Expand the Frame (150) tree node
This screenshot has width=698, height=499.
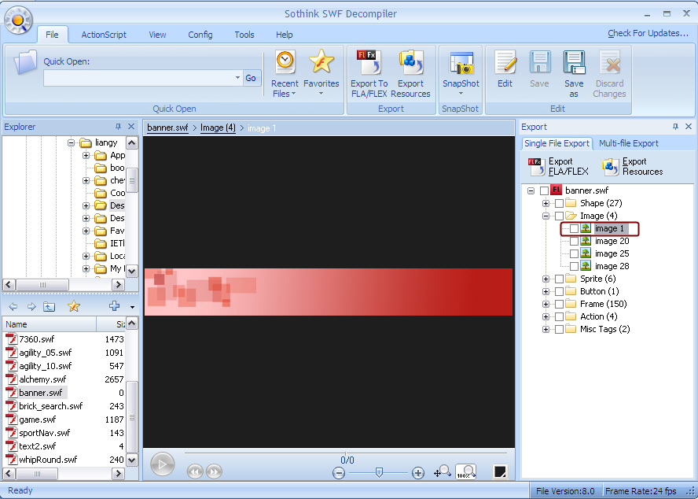(x=546, y=305)
